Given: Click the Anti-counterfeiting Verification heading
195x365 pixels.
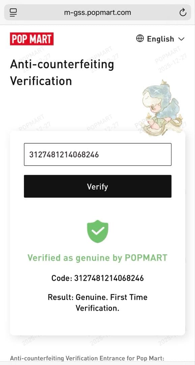Looking at the screenshot, I should coord(62,73).
